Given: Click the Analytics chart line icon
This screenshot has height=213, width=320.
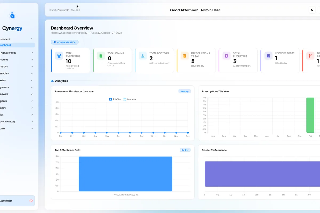Looking at the screenshot, I should pyautogui.click(x=53, y=81).
